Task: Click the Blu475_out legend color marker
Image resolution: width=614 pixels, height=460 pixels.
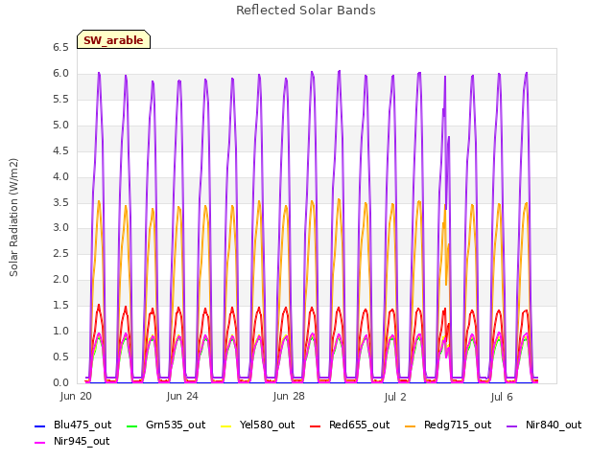Action: pos(40,425)
